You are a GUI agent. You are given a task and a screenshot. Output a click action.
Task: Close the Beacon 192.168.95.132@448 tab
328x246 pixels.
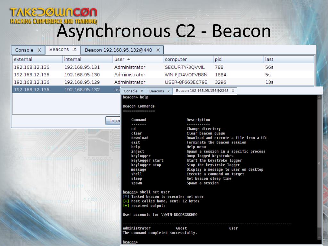pyautogui.click(x=158, y=50)
